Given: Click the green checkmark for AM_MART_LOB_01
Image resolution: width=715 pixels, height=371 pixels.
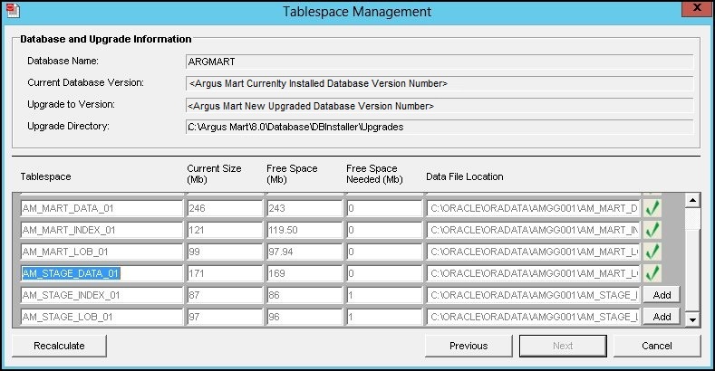Looking at the screenshot, I should 652,252.
